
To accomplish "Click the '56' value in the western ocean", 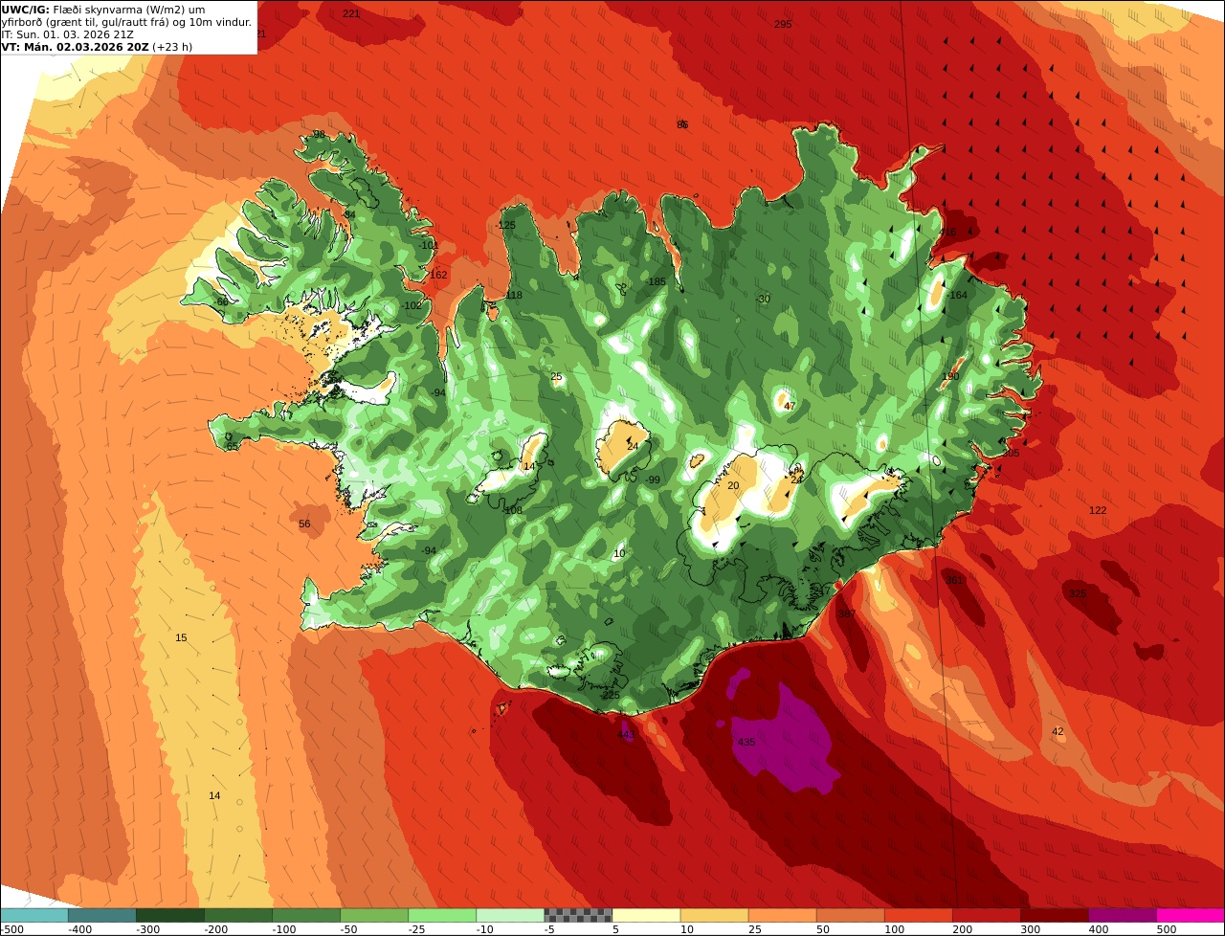I will [304, 524].
